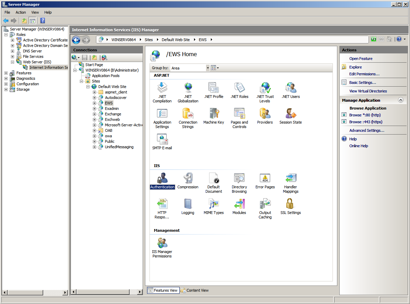410x304 pixels.
Task: Open Advanced Settings action
Action: (x=366, y=130)
